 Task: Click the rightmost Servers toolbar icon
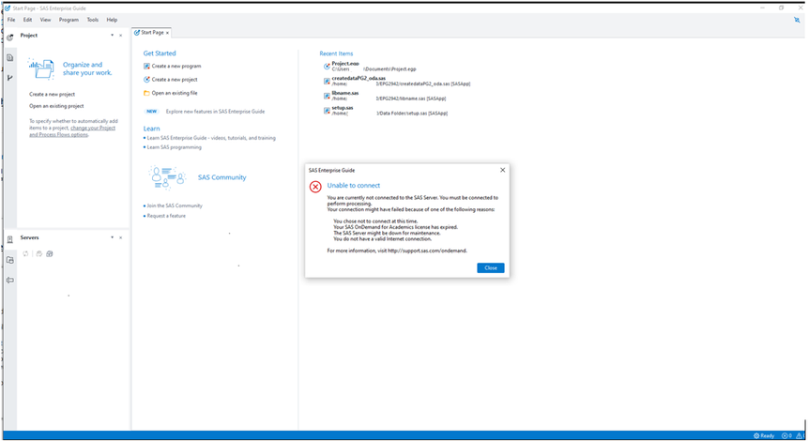tap(50, 253)
